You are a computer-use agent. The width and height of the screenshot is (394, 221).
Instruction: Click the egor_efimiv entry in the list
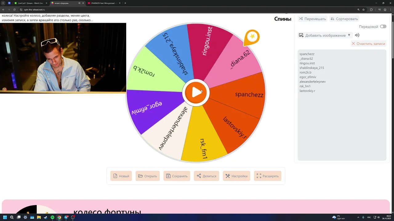click(308, 77)
